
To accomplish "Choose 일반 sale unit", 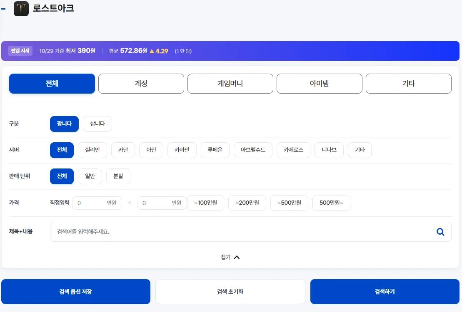I will pos(90,176).
